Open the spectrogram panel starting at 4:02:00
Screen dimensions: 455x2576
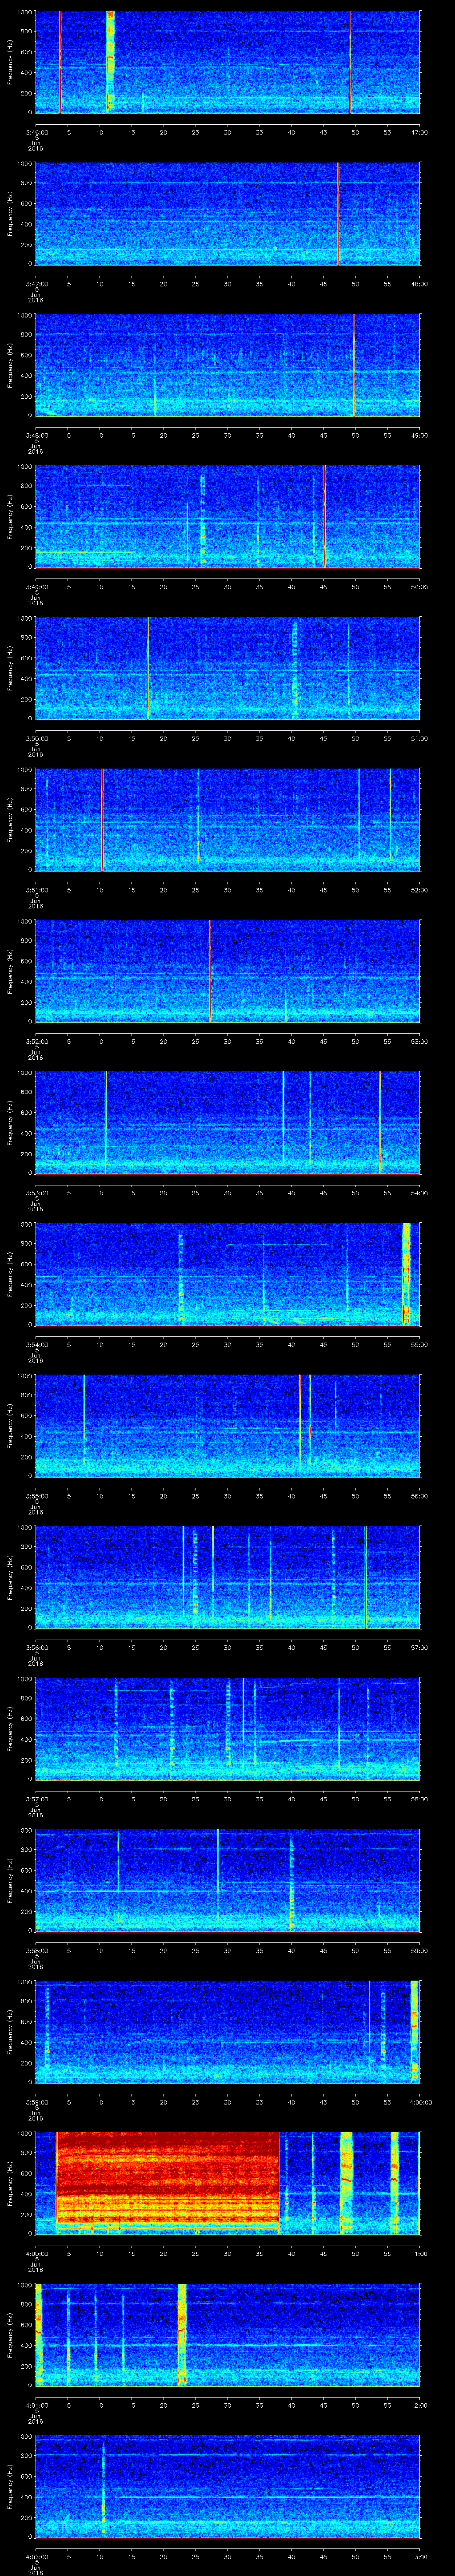coord(227,2486)
